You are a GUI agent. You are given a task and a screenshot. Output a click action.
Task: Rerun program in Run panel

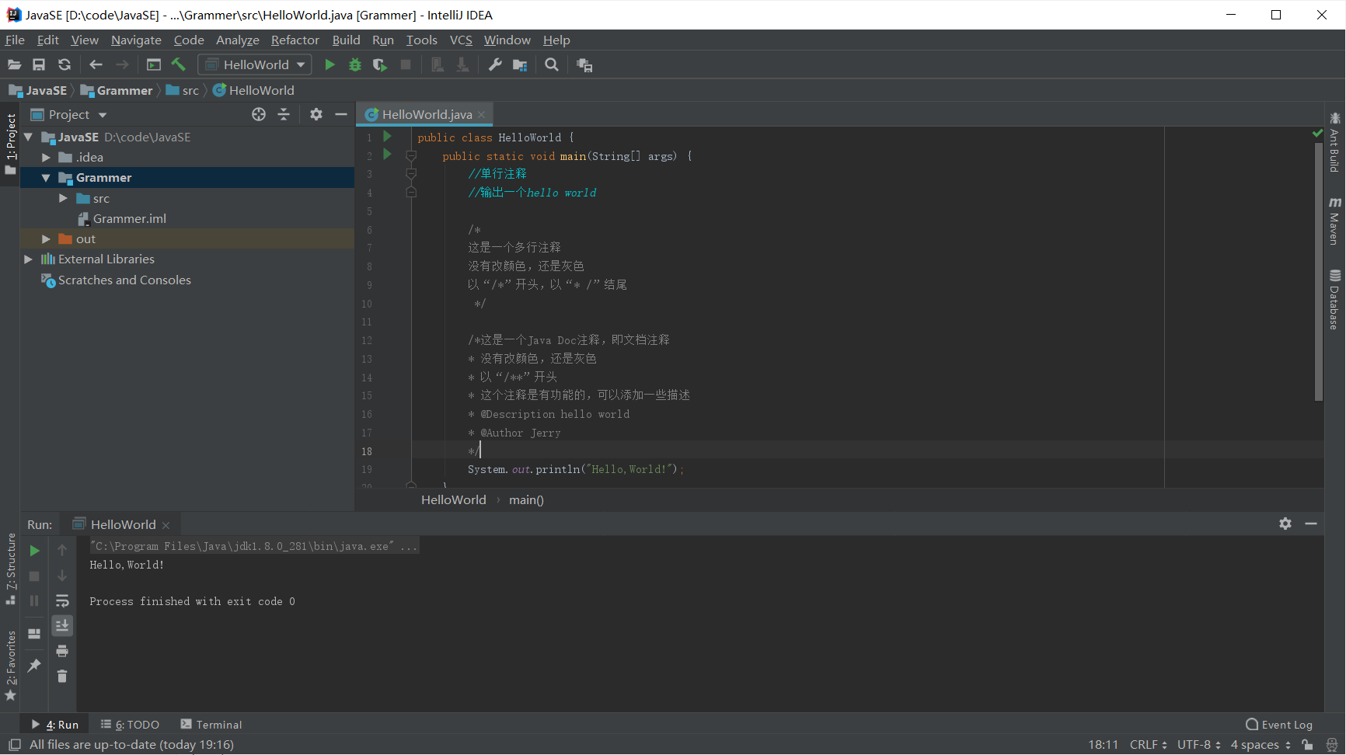tap(34, 550)
